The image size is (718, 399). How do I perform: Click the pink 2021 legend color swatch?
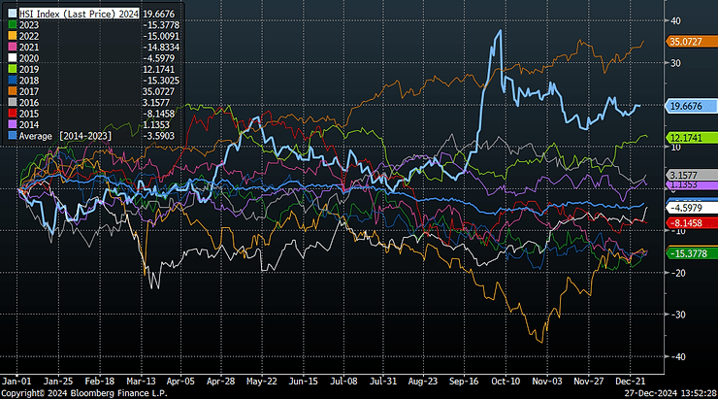[x=15, y=45]
